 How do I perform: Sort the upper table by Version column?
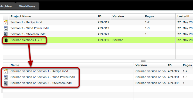[127, 16]
